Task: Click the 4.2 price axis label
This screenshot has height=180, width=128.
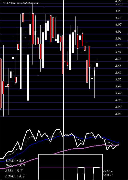Action: pos(118,11)
